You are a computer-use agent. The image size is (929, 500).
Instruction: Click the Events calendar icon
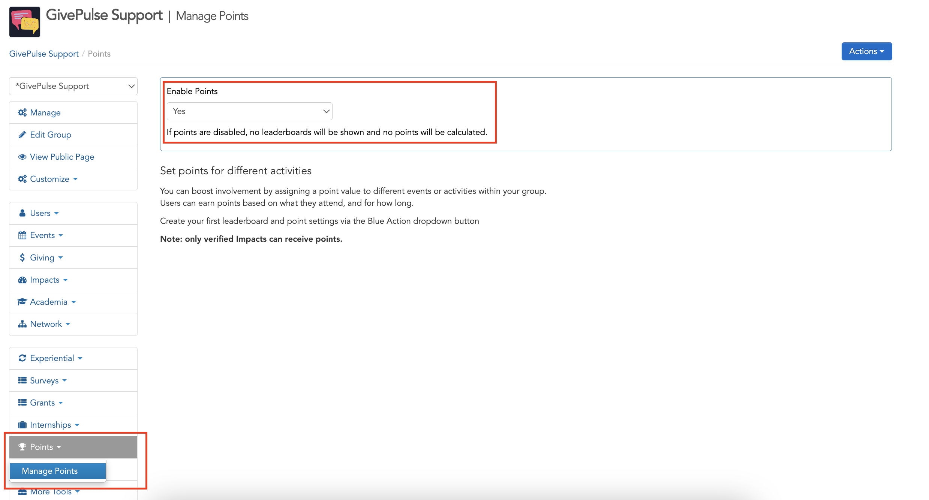(22, 235)
